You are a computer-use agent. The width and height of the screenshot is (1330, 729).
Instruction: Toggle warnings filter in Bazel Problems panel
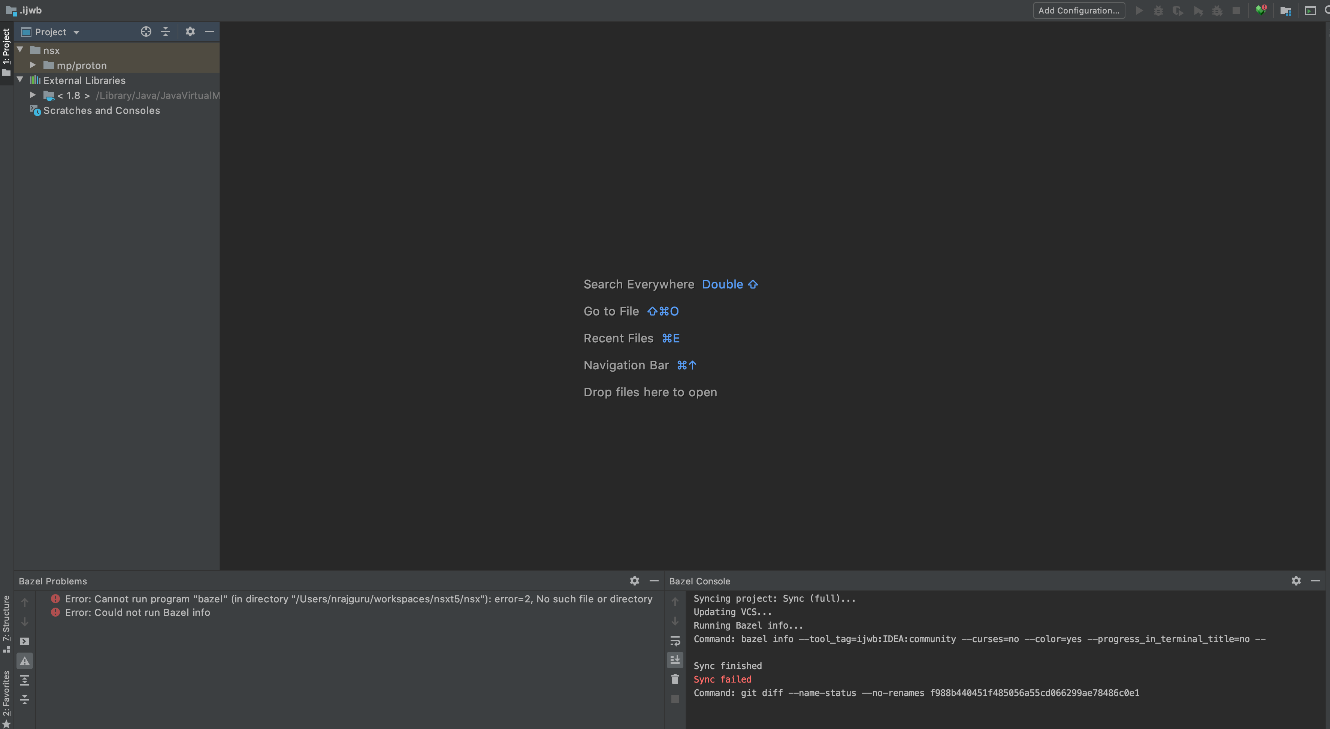tap(24, 660)
